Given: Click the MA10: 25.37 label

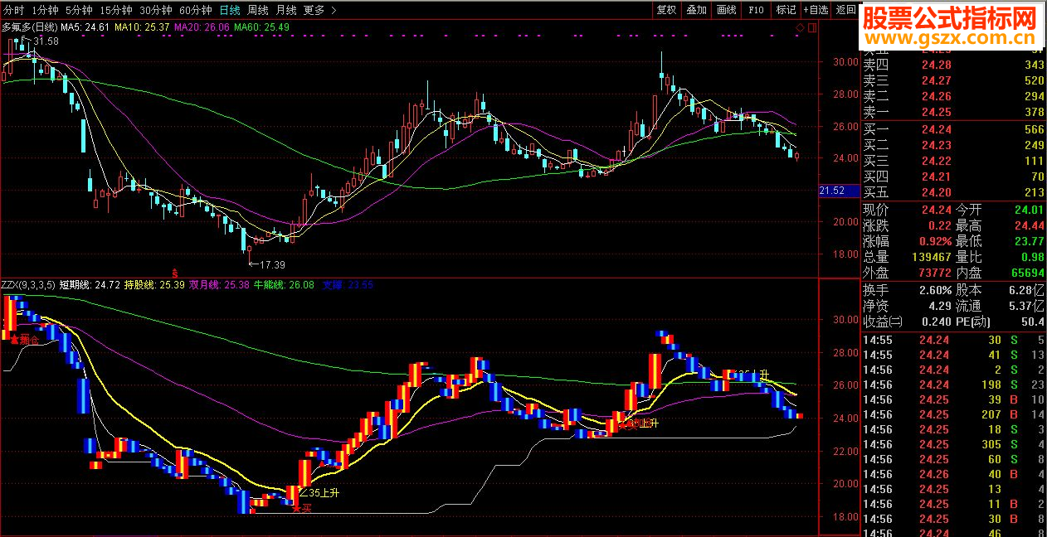Looking at the screenshot, I should pos(142,27).
